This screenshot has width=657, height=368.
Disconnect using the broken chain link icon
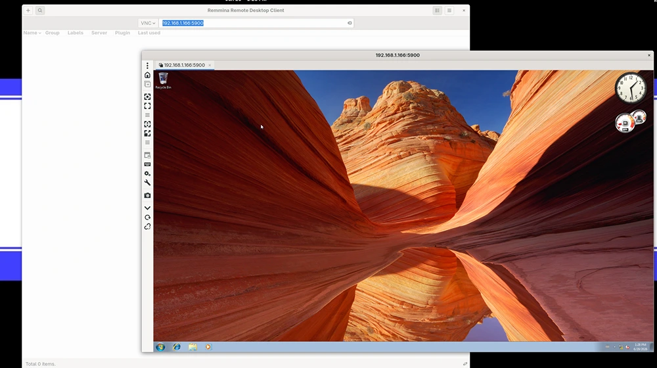[147, 227]
